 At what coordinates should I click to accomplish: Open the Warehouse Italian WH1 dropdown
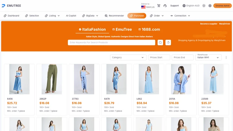(208, 57)
